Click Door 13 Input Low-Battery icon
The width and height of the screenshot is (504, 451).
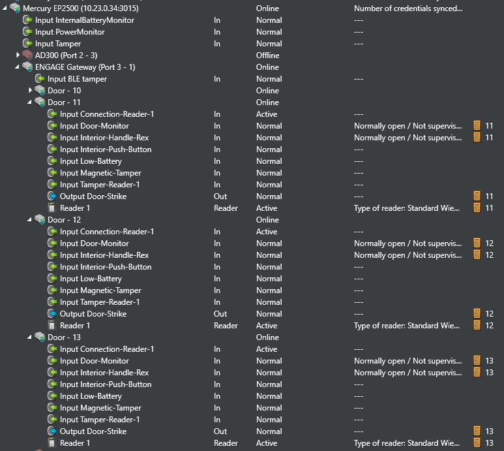(x=52, y=396)
